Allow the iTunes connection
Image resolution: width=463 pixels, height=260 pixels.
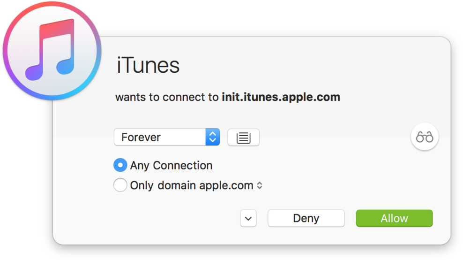tap(395, 218)
